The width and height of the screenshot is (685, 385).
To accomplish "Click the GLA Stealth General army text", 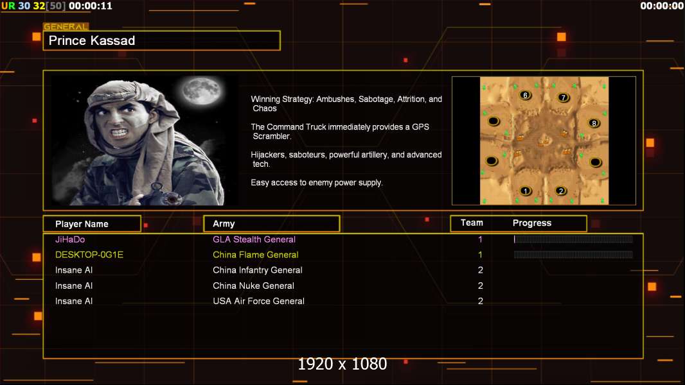I will (254, 239).
